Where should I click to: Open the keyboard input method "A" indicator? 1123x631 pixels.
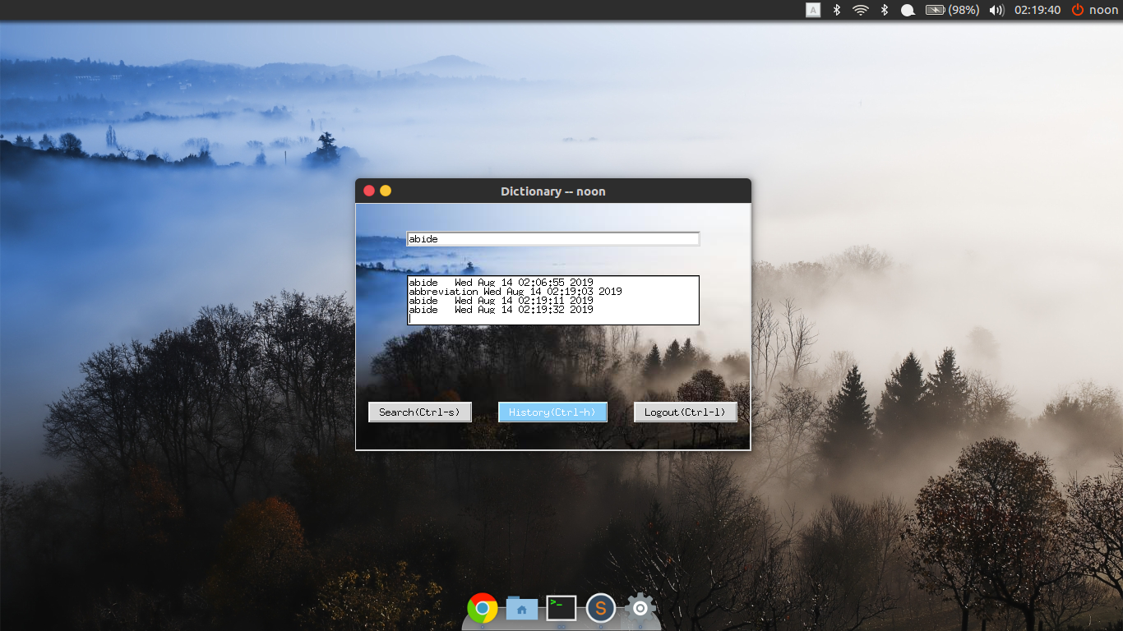813,10
